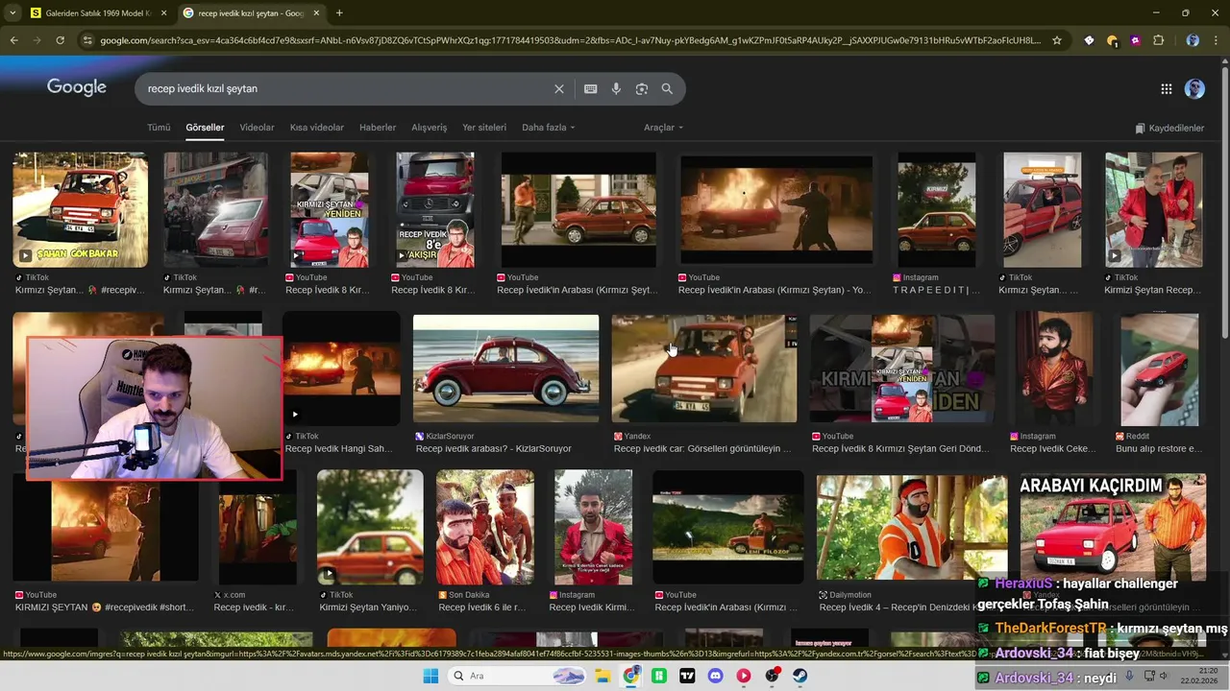
Task: Open the Chrome three-dot menu
Action: pyautogui.click(x=1216, y=40)
